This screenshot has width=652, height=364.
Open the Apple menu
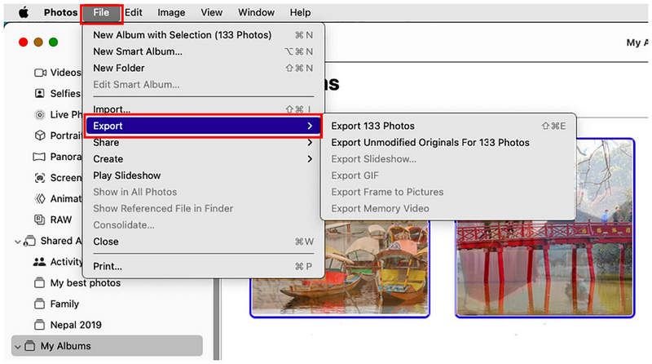tap(24, 12)
